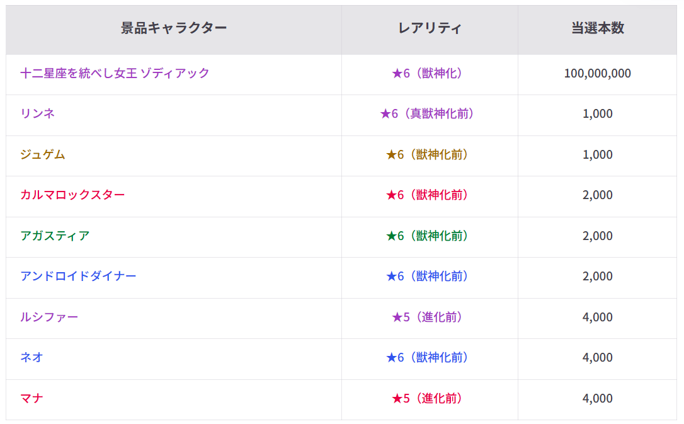Click the 4,000 count in the ネオ row
Image resolution: width=684 pixels, height=424 pixels.
(x=598, y=357)
